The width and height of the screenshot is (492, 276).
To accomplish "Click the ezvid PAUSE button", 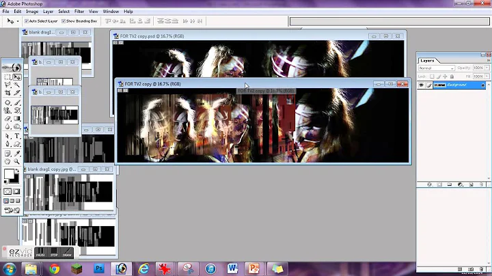I will click(40, 253).
